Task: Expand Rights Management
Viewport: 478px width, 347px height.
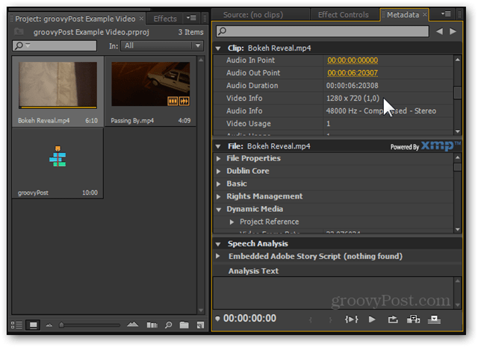Action: 219,196
